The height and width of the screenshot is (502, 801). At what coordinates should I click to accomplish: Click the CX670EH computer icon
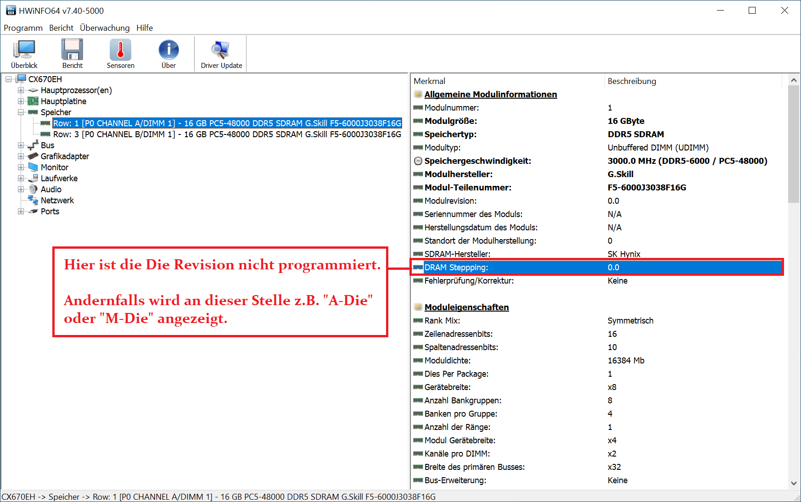[x=21, y=79]
